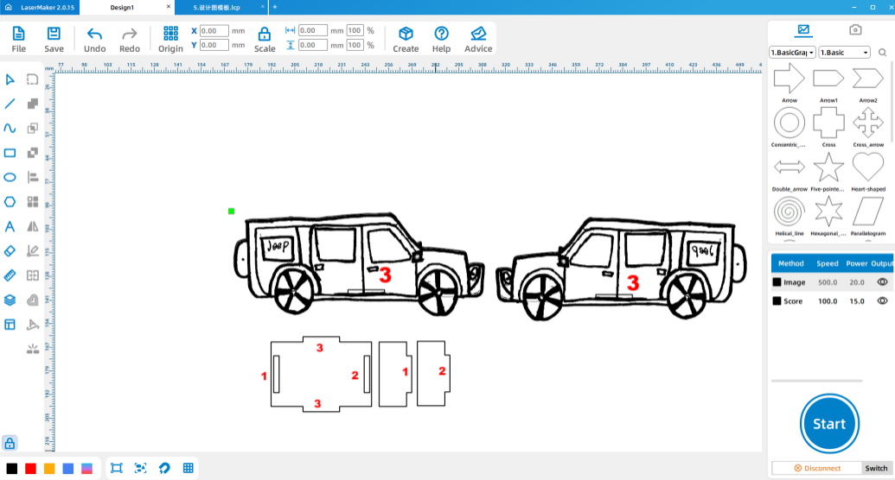The height and width of the screenshot is (480, 895).
Task: Toggle visibility of the Image layer
Action: (882, 282)
